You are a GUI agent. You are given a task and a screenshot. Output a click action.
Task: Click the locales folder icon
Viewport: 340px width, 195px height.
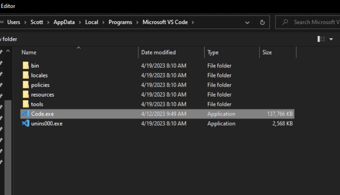25,75
